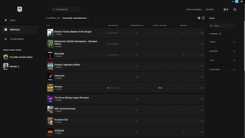
Task: Open more options for Runbow
Action: pyautogui.click(x=202, y=88)
